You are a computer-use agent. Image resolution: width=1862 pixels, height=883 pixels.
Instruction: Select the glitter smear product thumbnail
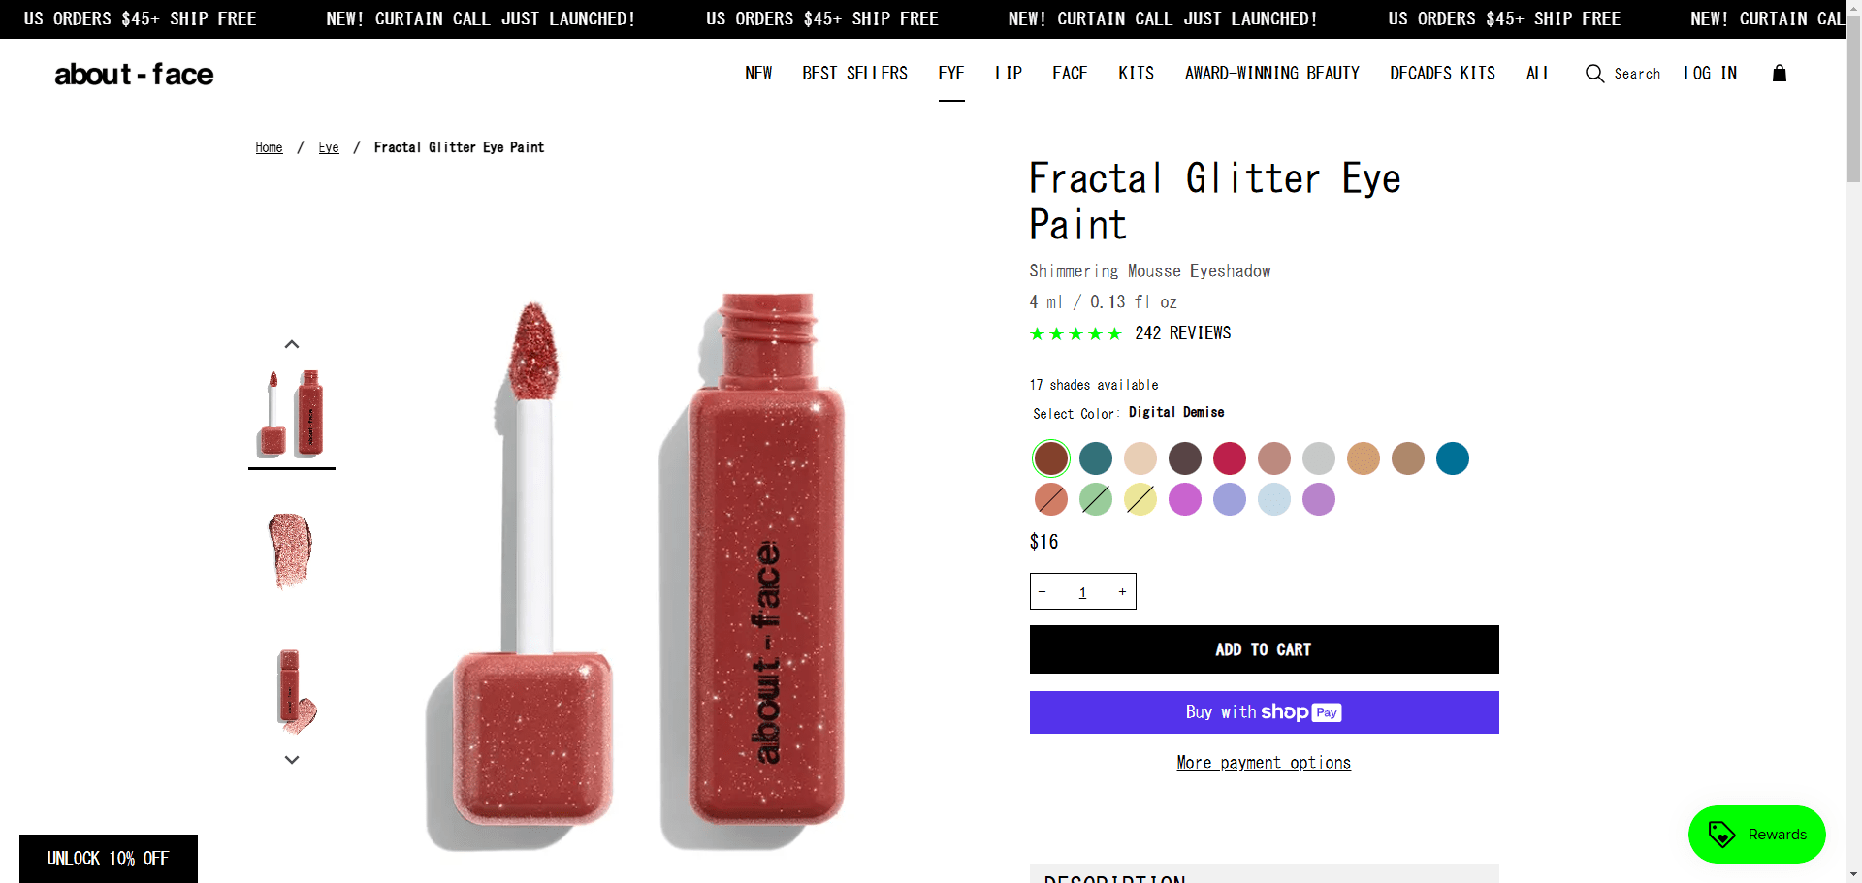click(291, 550)
